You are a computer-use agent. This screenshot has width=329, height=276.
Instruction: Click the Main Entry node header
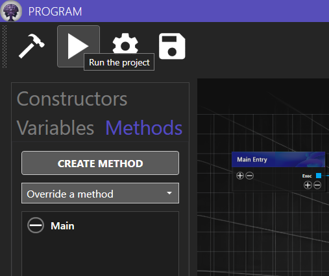click(x=278, y=159)
